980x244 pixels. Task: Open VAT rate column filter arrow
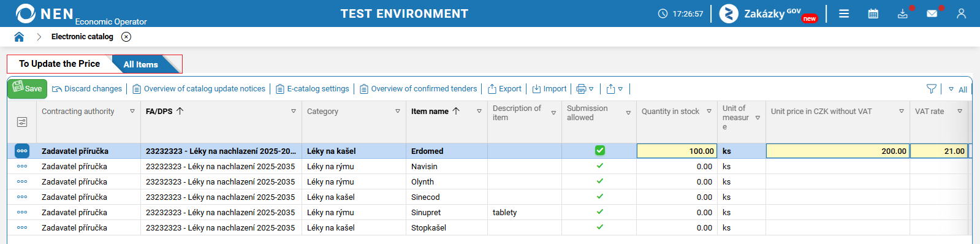960,112
